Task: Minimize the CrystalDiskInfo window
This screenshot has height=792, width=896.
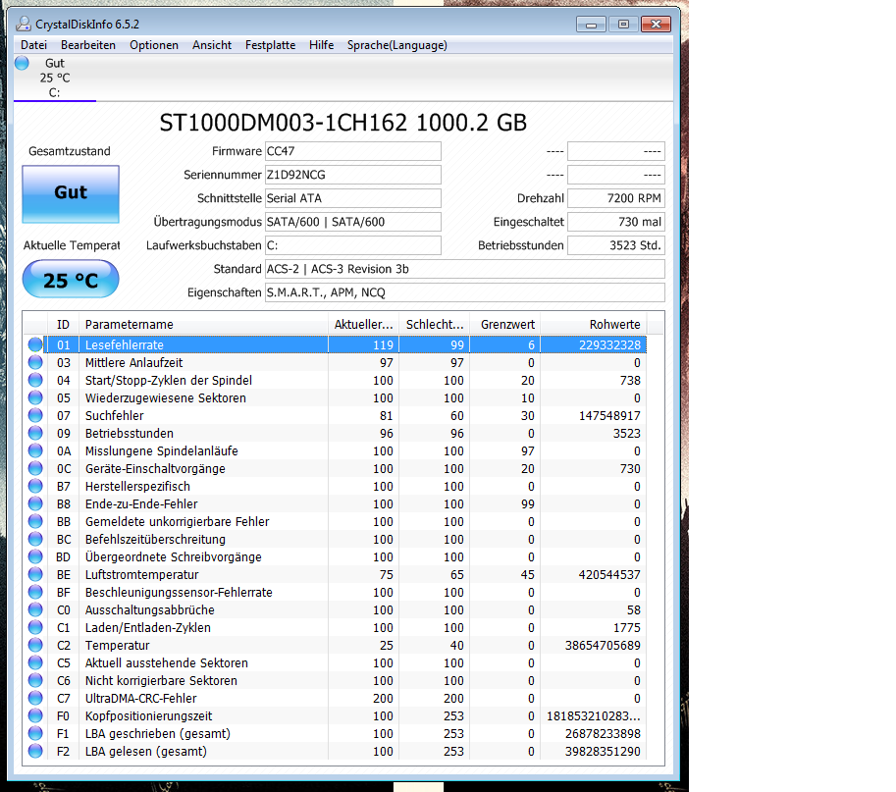Action: pyautogui.click(x=592, y=25)
